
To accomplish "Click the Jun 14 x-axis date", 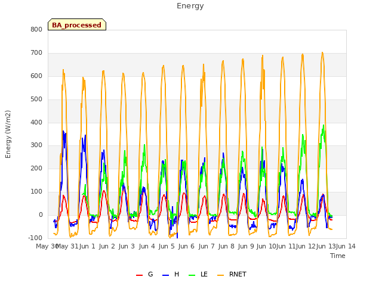I will point(346,246).
